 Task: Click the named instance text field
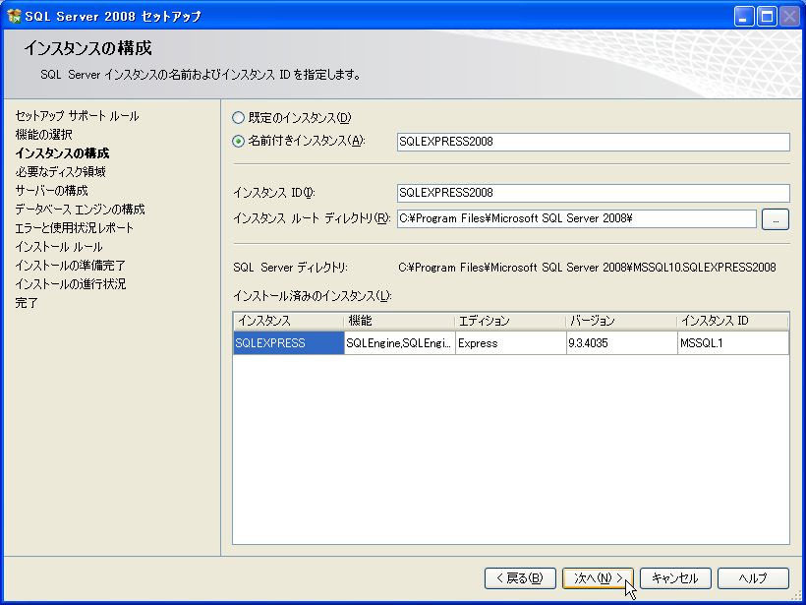coord(593,142)
